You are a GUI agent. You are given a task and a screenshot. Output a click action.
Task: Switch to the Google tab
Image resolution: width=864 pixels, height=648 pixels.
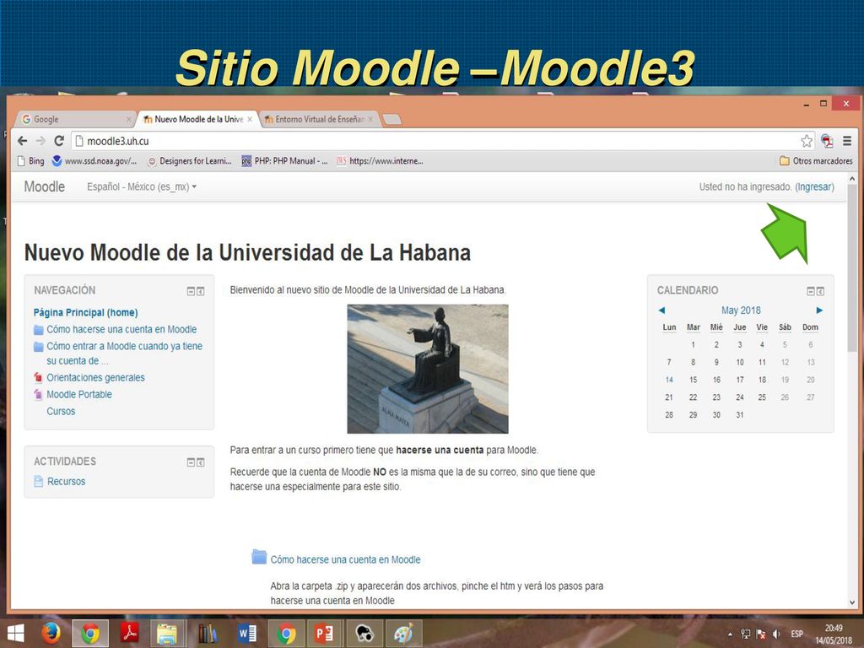coord(74,119)
